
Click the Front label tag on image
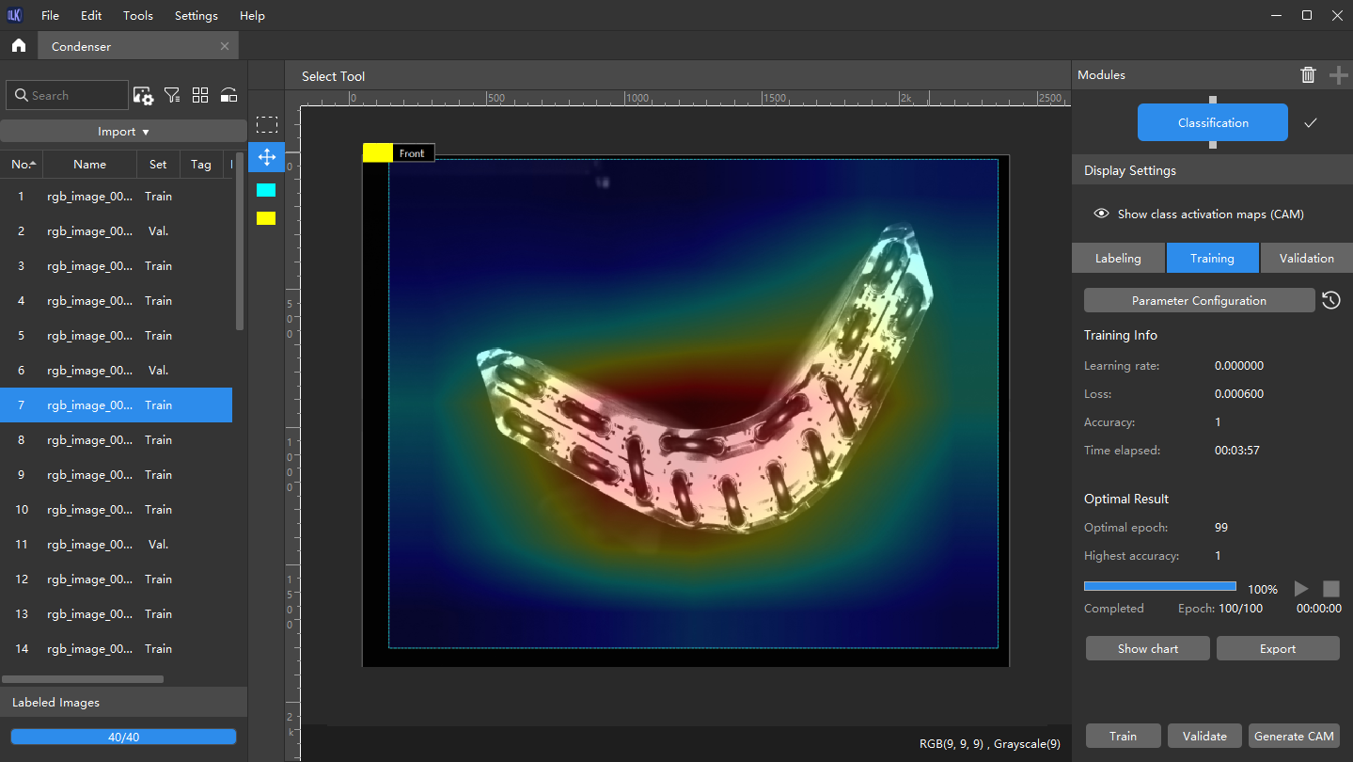pos(399,153)
